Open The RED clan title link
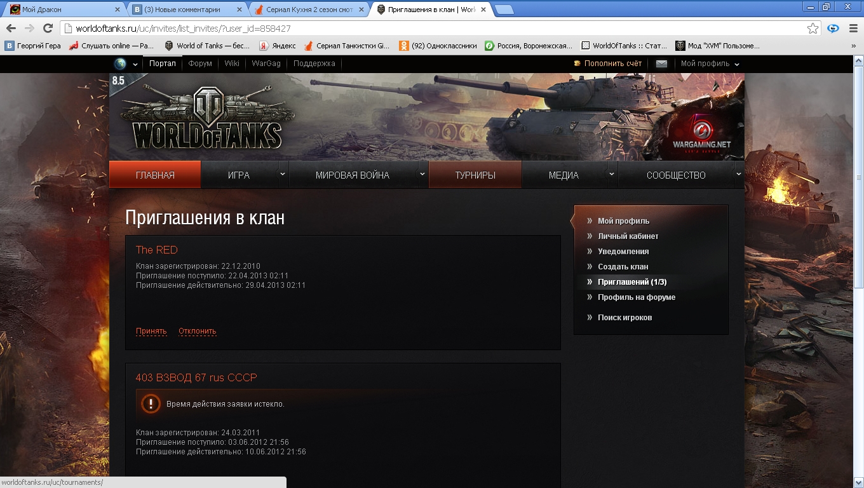This screenshot has height=488, width=864. (157, 250)
